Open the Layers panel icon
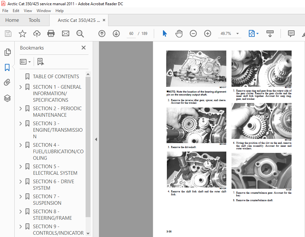This screenshot has height=237, width=305. 7,98
